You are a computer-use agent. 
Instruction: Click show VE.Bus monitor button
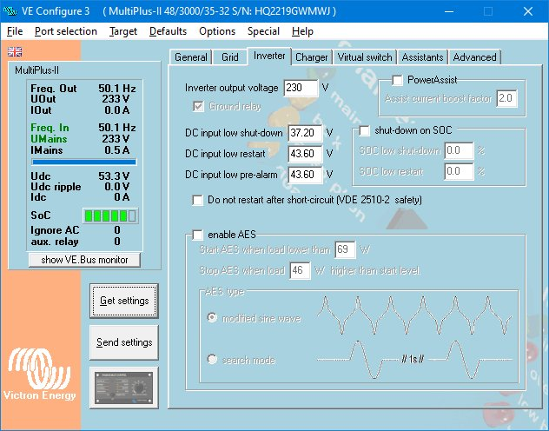[84, 260]
